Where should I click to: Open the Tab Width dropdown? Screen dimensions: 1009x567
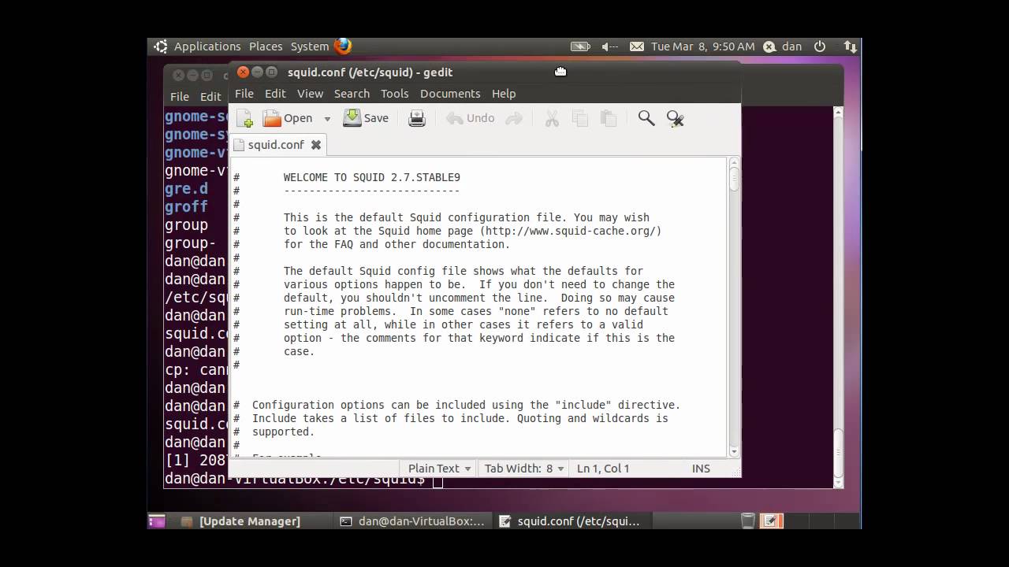coord(524,468)
